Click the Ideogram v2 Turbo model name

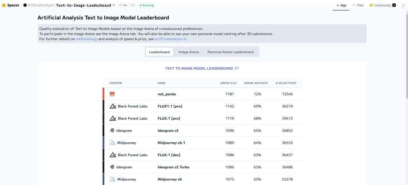pyautogui.click(x=173, y=167)
